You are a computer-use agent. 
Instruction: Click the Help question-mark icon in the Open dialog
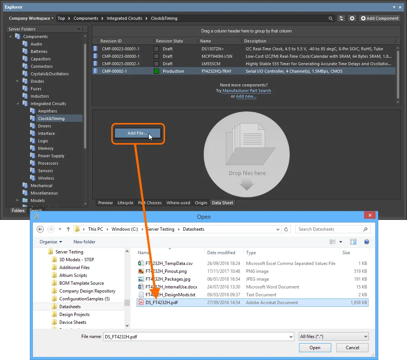click(366, 242)
